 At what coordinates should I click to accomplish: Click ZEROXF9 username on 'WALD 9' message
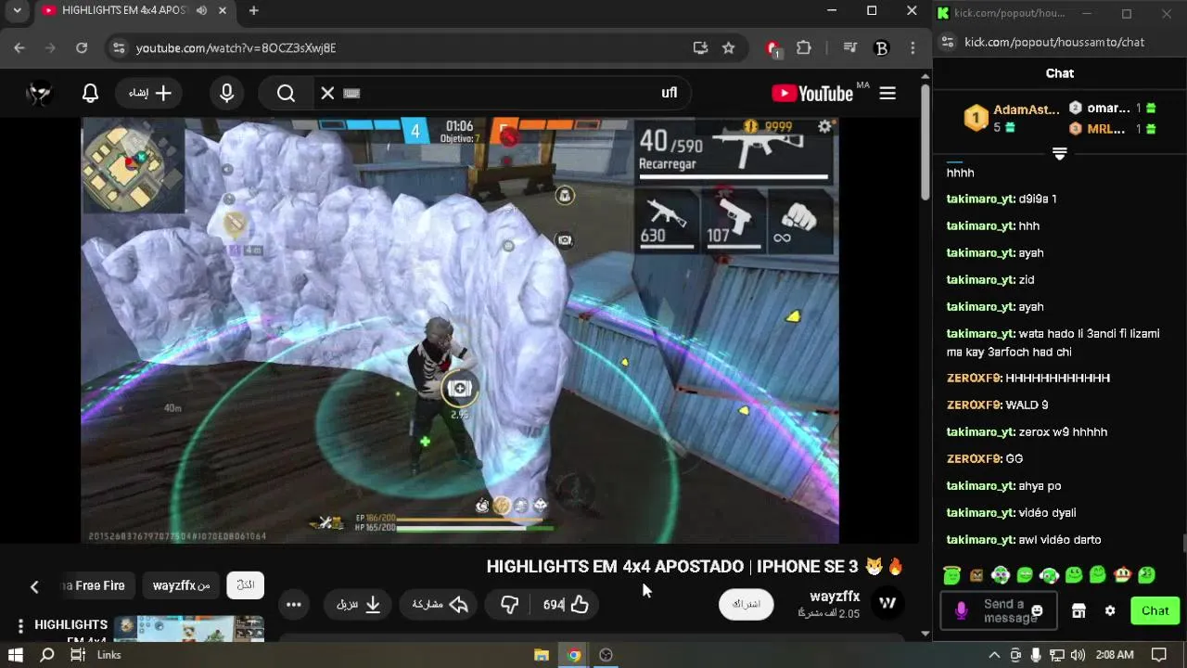pos(973,405)
